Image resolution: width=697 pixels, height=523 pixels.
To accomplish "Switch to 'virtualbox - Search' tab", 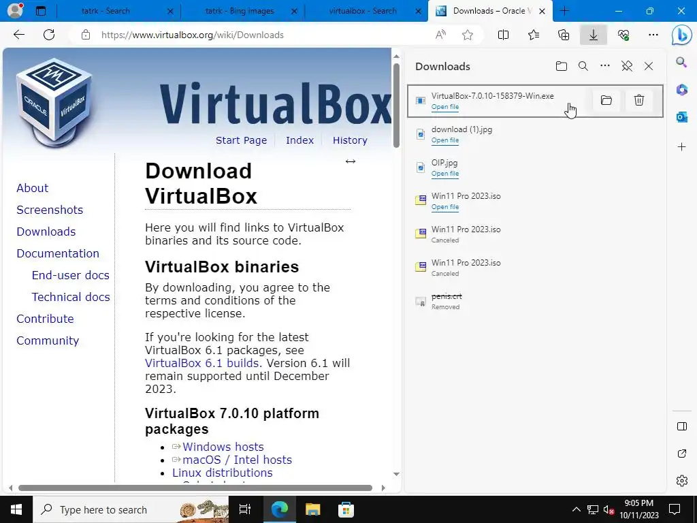I will [x=363, y=11].
